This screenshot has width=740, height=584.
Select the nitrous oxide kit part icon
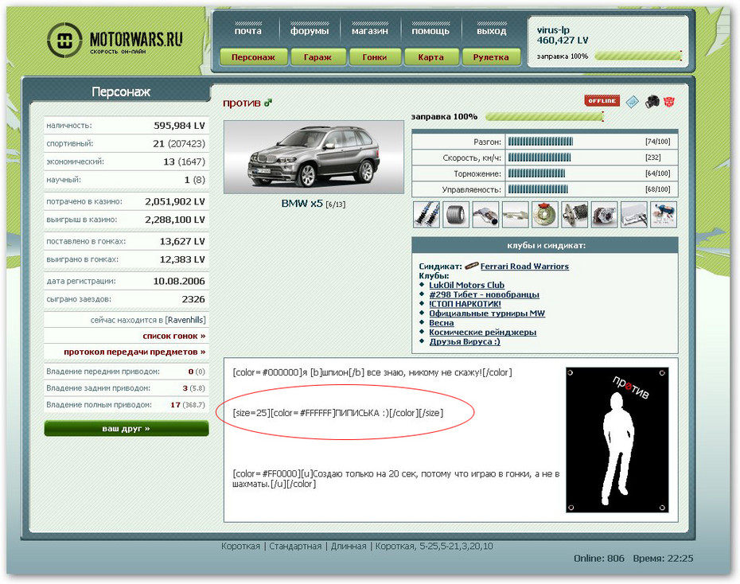pyautogui.click(x=664, y=215)
